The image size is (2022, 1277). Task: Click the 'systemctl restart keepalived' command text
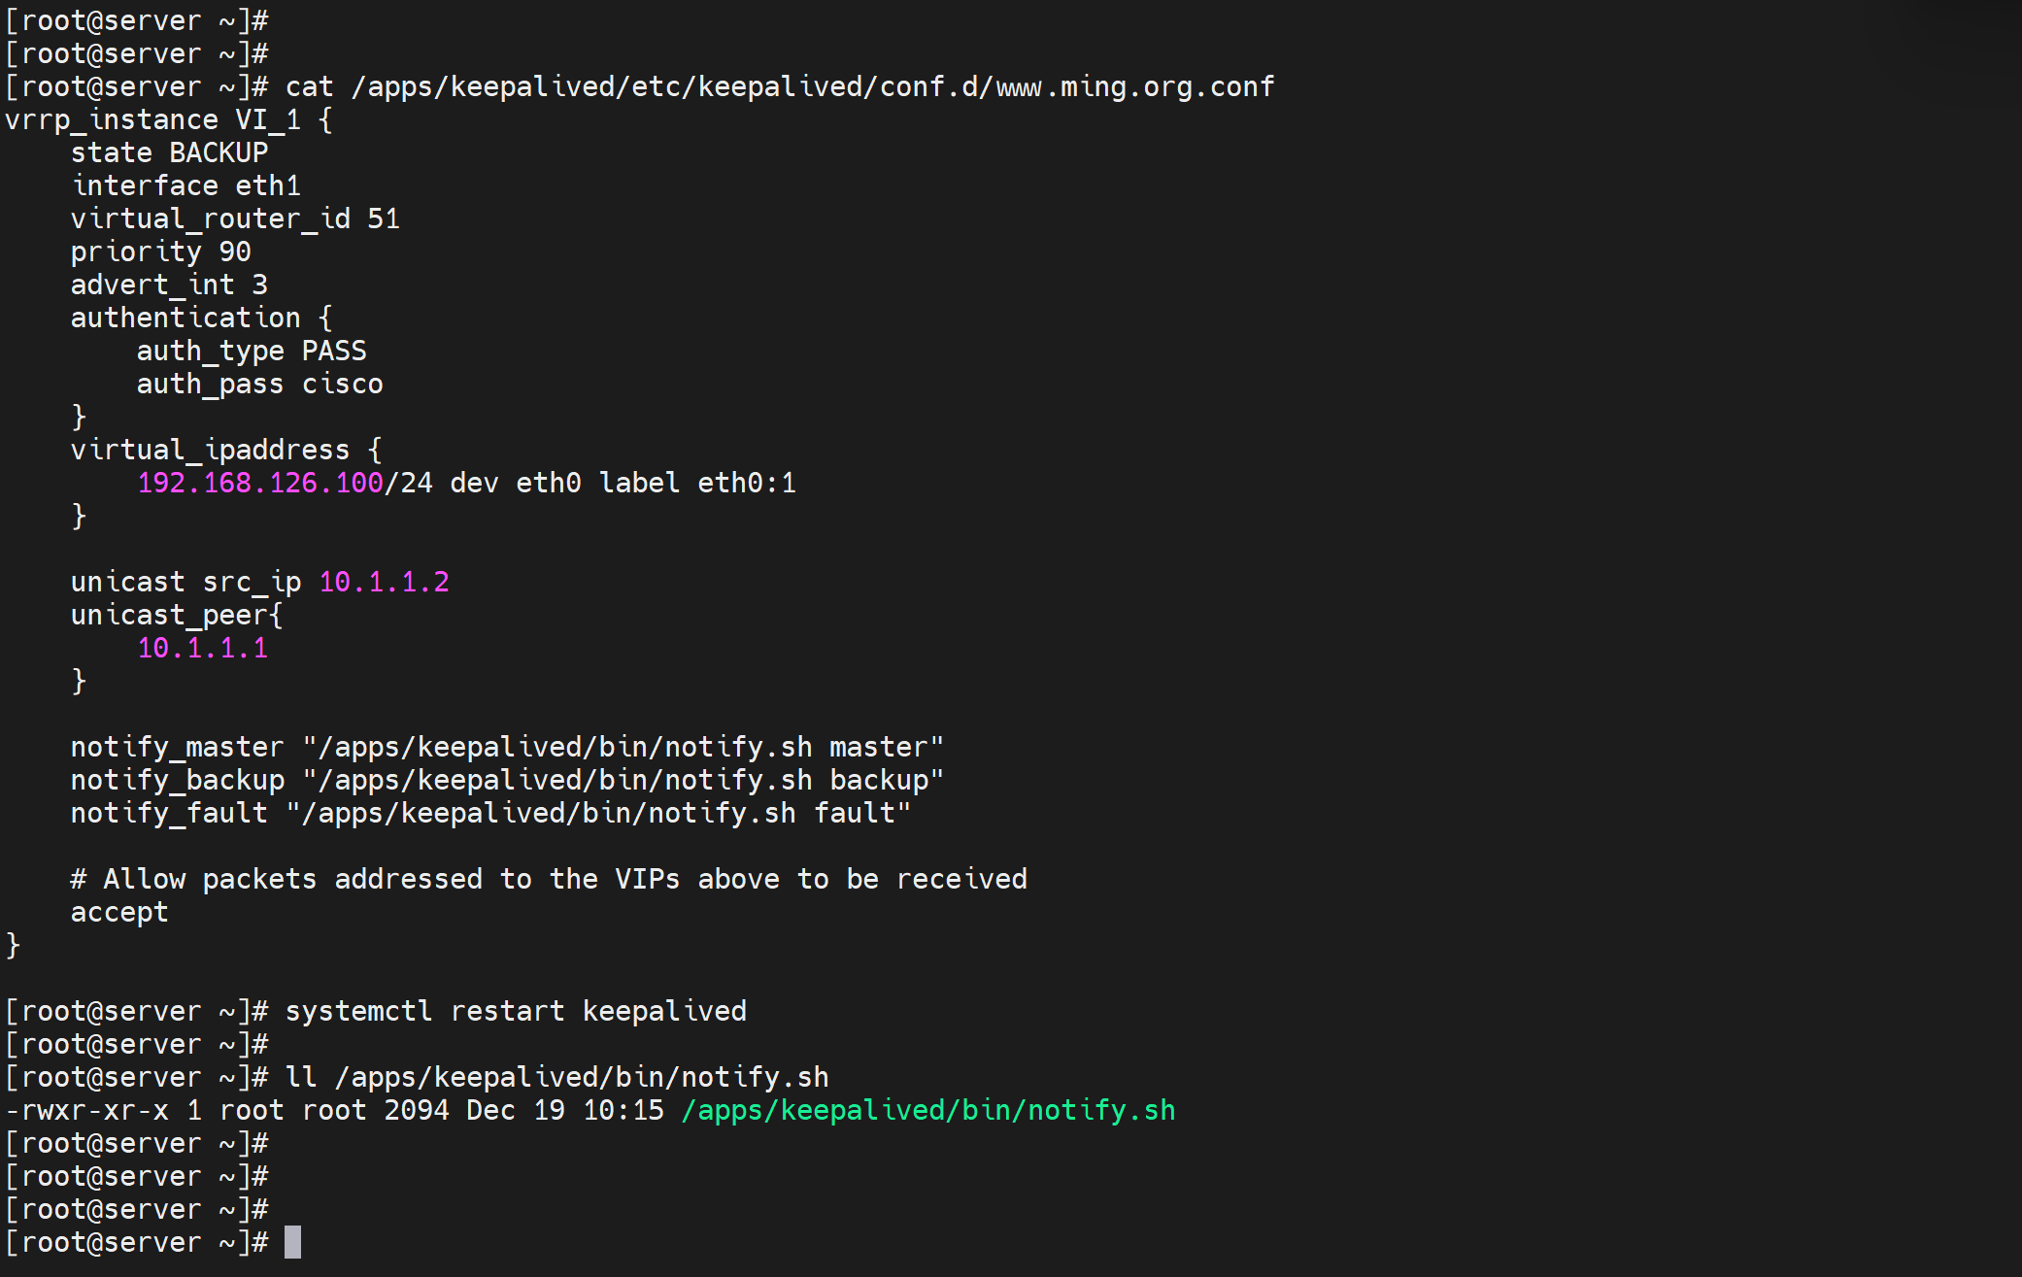point(516,1011)
